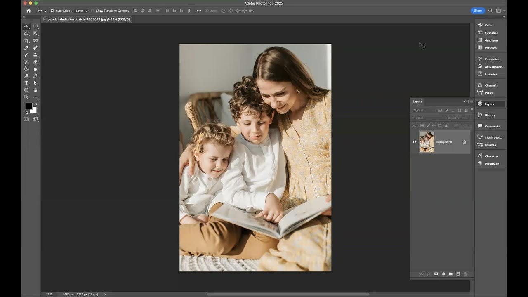Reset default foreground and background colors
528x297 pixels.
27,113
